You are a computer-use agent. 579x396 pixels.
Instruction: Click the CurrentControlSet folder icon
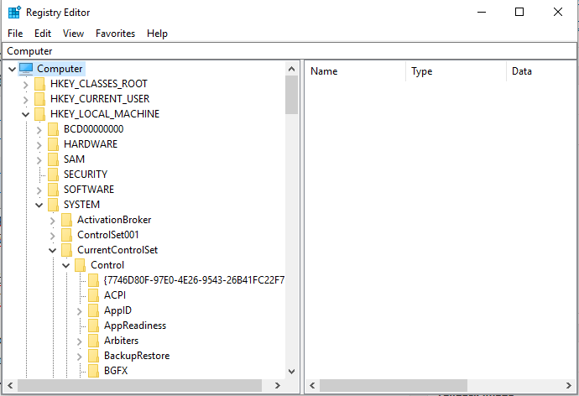[67, 250]
